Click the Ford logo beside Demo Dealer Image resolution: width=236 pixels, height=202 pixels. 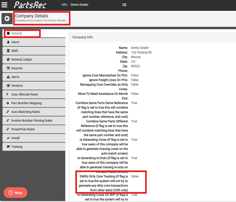pyautogui.click(x=64, y=5)
